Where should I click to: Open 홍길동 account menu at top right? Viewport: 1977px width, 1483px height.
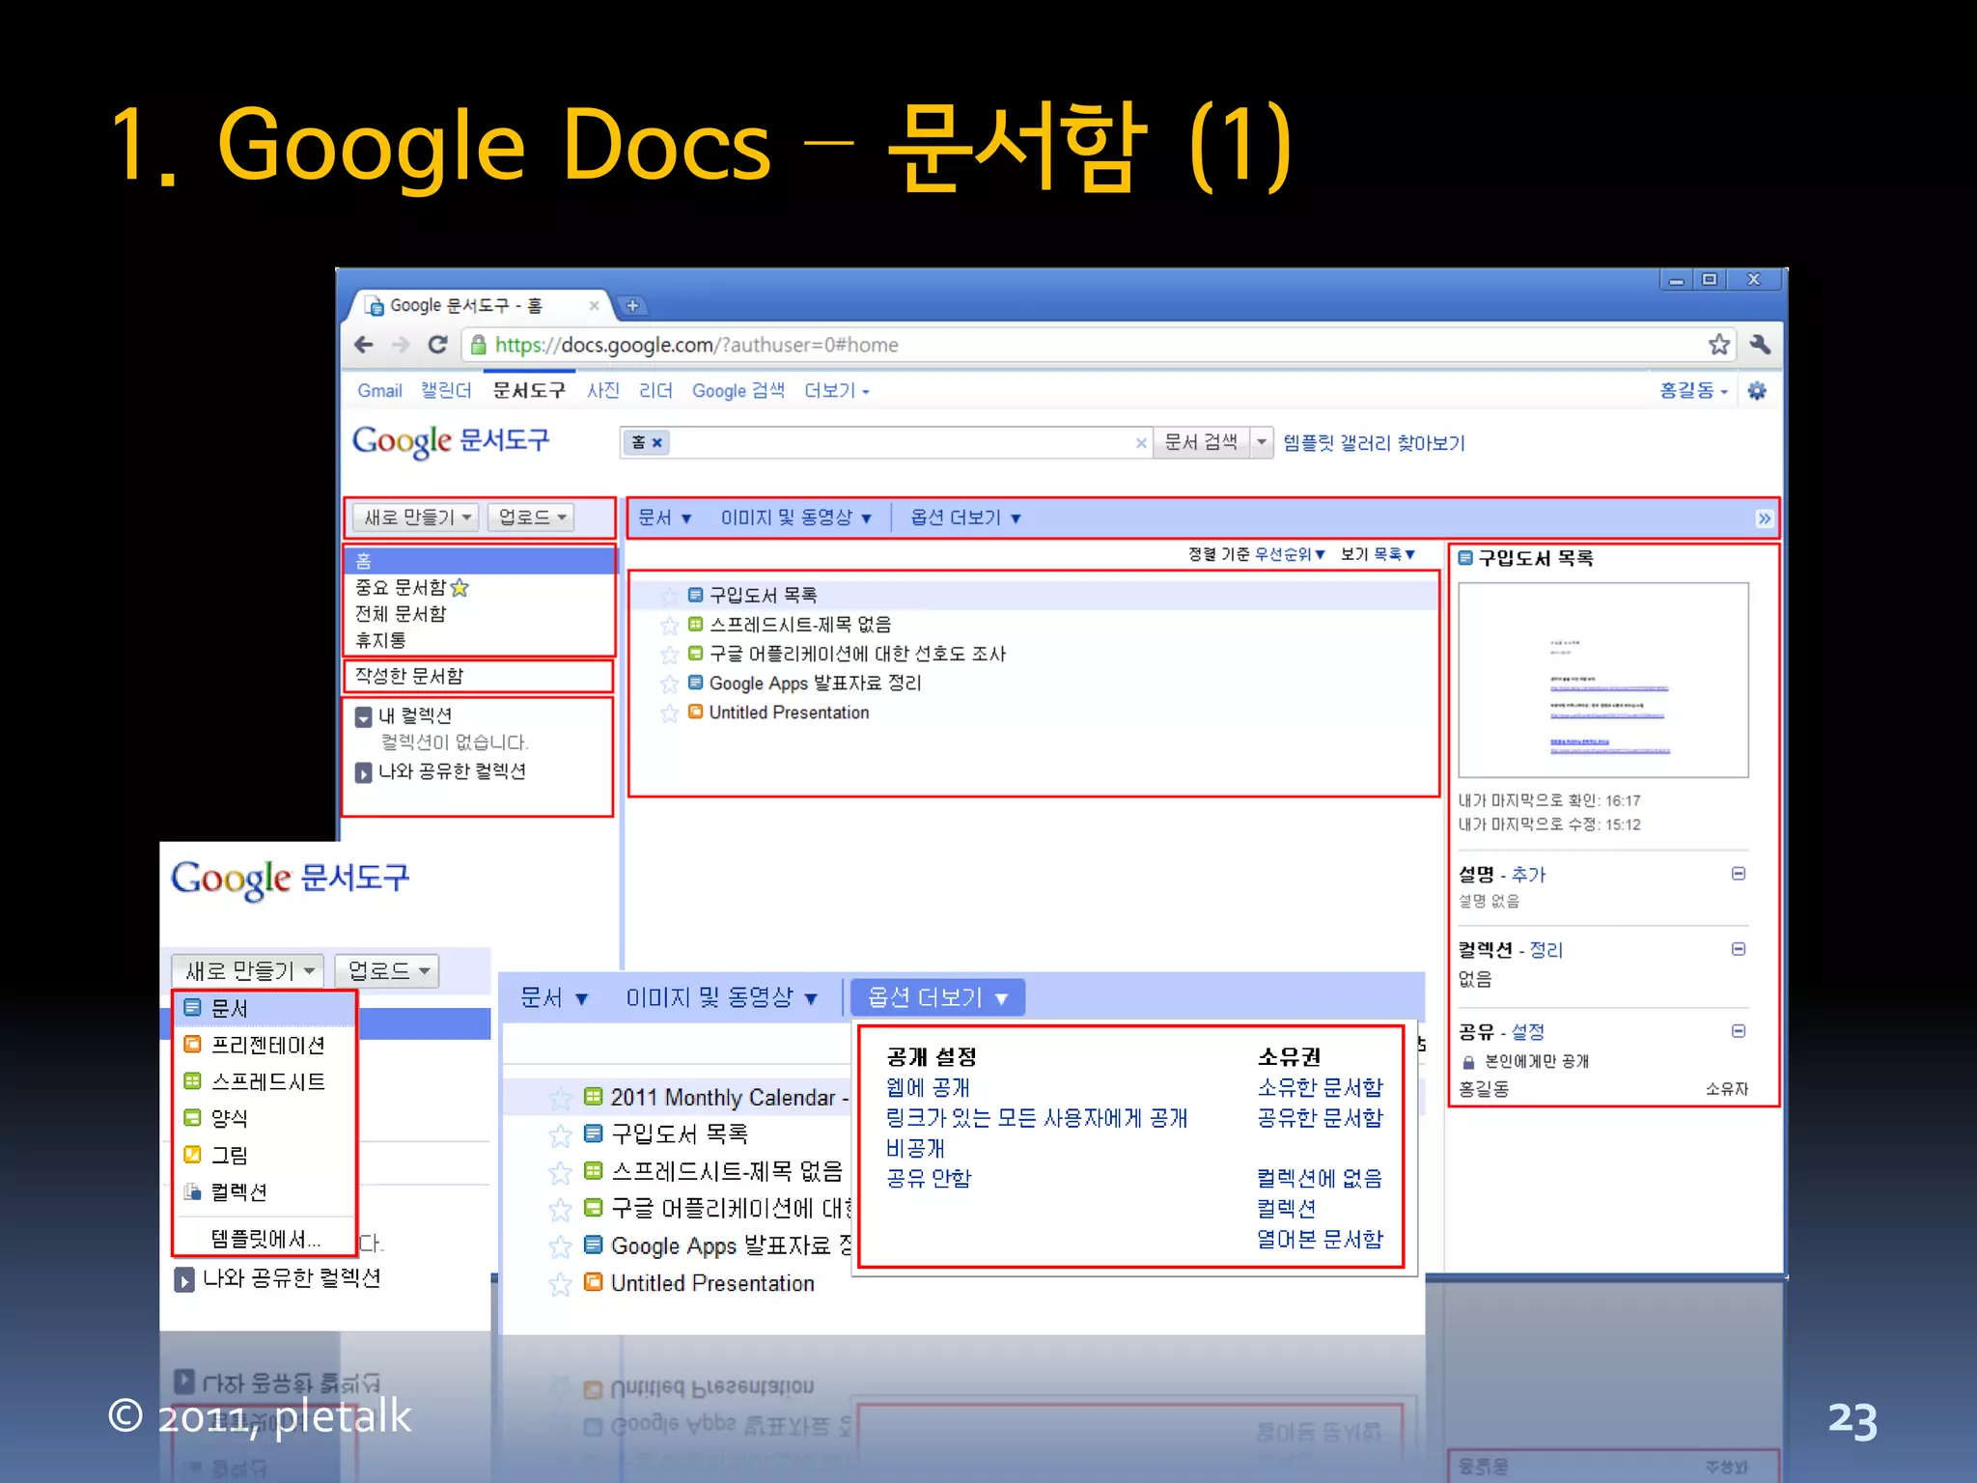(1693, 391)
